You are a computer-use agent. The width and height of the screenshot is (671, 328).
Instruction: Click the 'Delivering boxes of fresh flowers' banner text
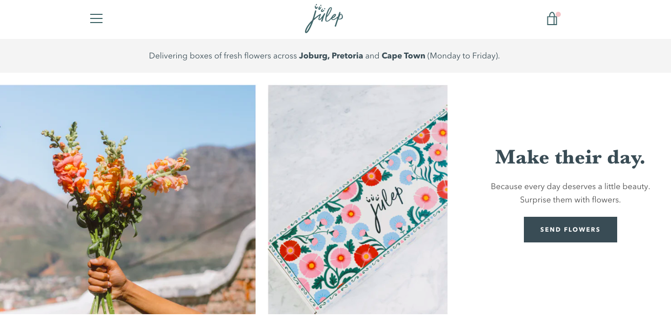(223, 56)
